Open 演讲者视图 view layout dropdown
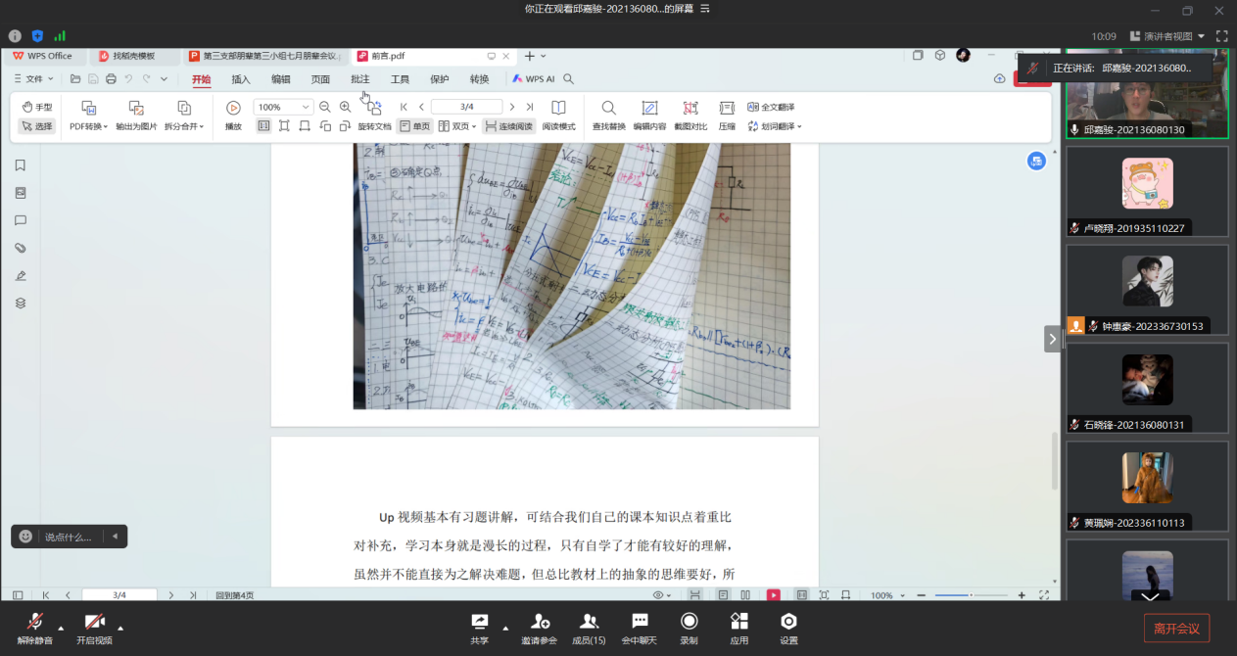Screen dimensions: 1237x656 [1167, 36]
